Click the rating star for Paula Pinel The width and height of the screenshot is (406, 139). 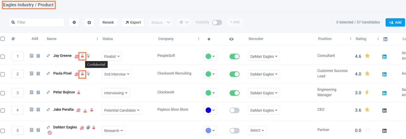point(367,74)
